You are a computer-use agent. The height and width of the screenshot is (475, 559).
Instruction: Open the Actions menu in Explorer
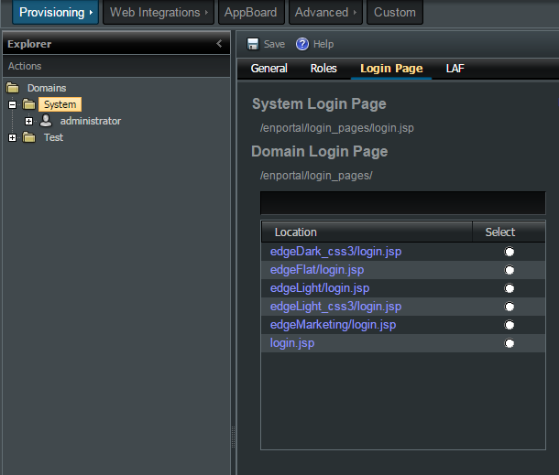(25, 66)
